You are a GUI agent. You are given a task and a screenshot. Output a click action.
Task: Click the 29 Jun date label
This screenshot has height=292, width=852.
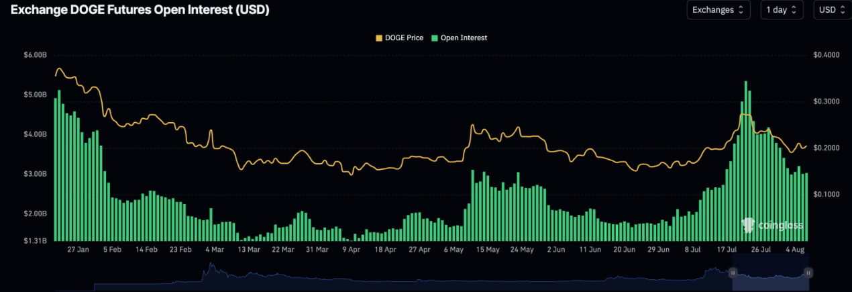pos(659,249)
